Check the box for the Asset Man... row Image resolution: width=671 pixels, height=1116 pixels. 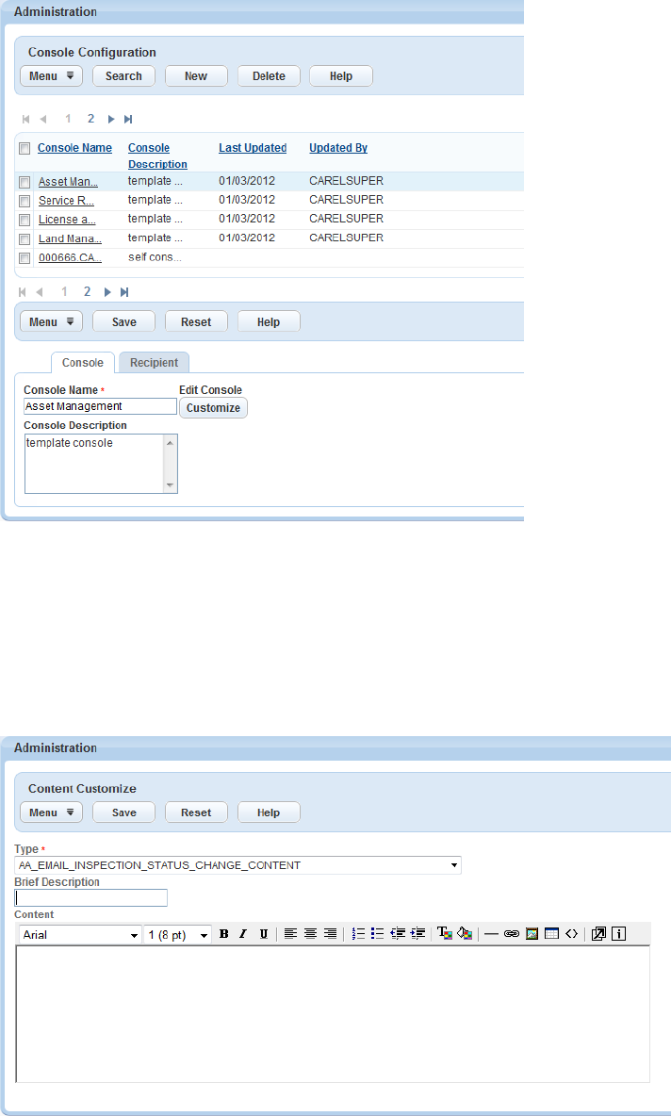pos(25,182)
